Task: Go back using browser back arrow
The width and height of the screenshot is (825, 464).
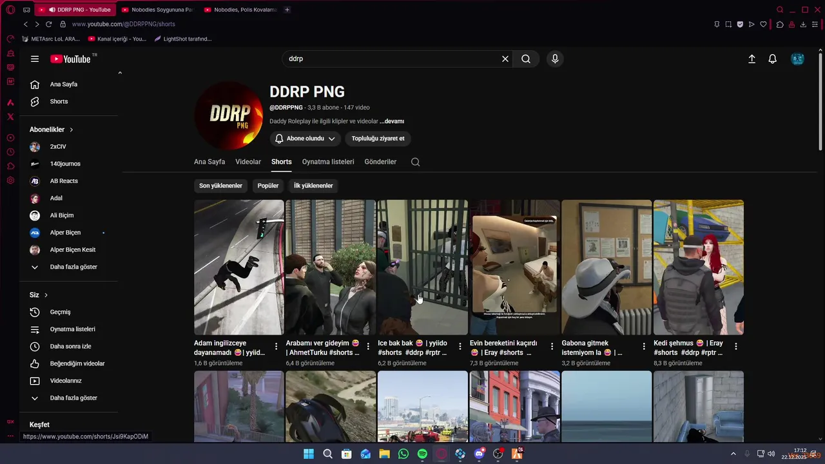Action: pos(26,24)
